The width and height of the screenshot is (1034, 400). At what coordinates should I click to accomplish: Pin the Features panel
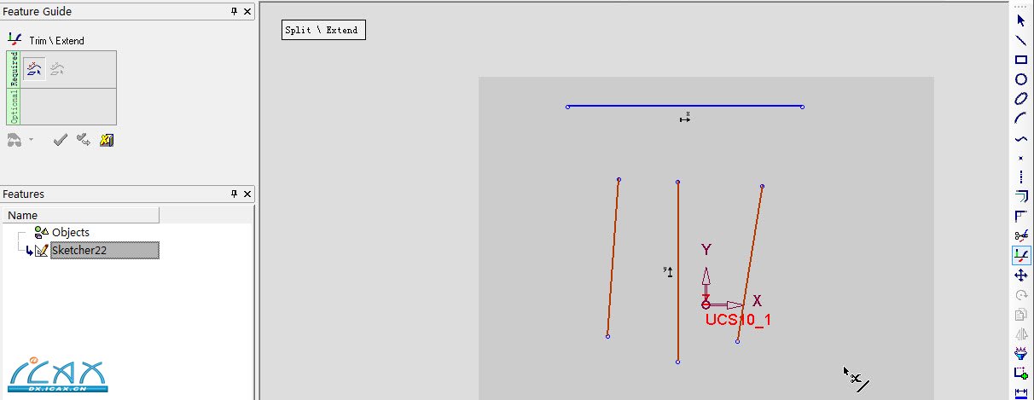(235, 194)
